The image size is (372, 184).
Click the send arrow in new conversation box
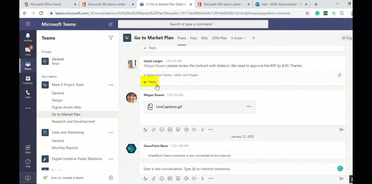pyautogui.click(x=341, y=179)
